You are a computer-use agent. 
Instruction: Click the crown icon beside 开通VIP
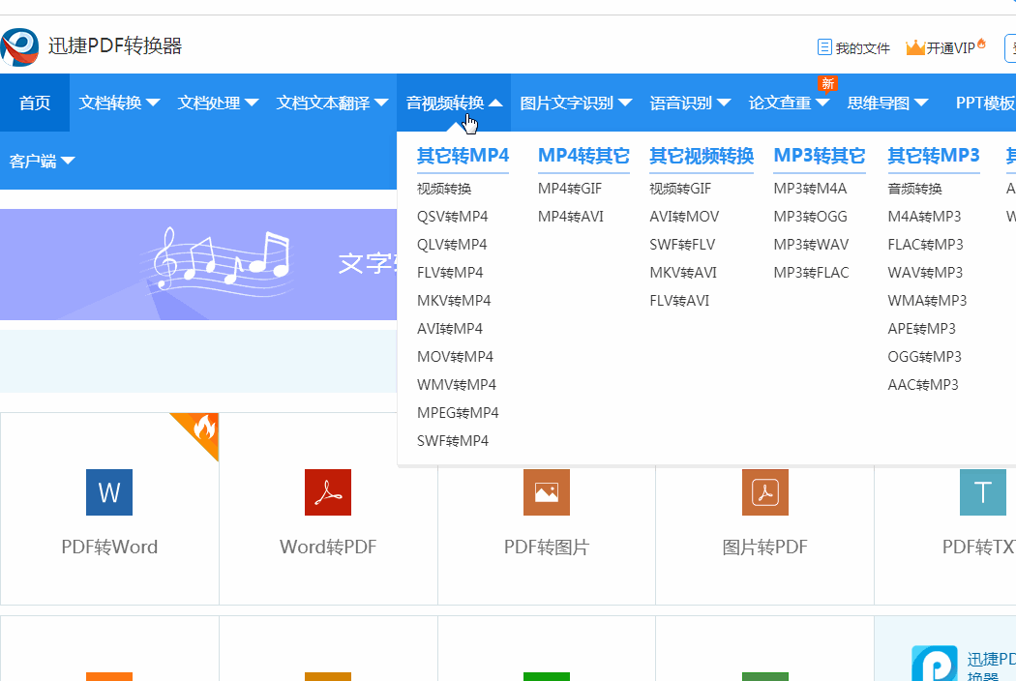[914, 46]
